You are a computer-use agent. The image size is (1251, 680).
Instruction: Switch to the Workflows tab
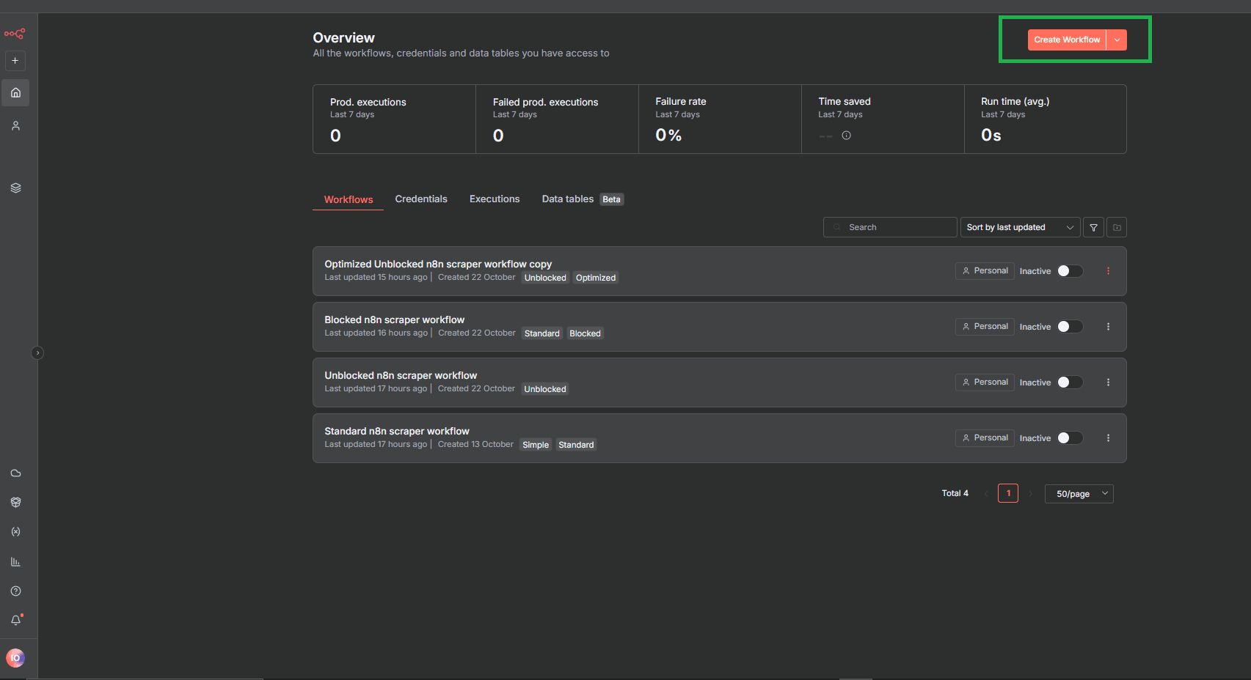pos(349,199)
